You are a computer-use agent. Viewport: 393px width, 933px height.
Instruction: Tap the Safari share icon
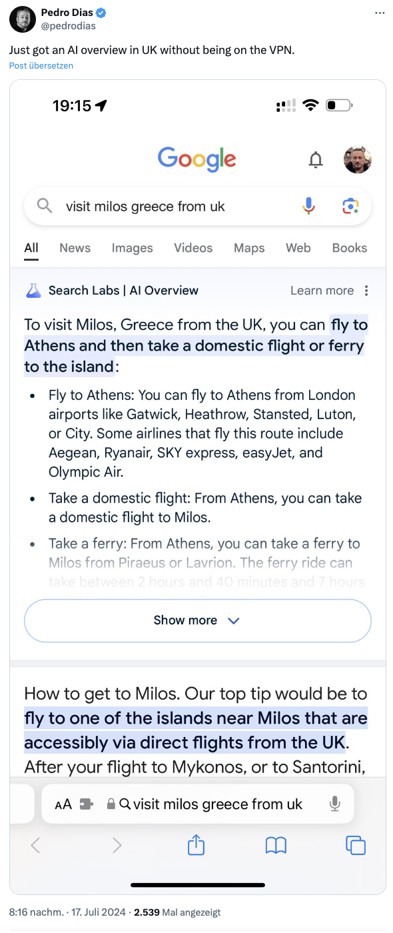point(196,845)
